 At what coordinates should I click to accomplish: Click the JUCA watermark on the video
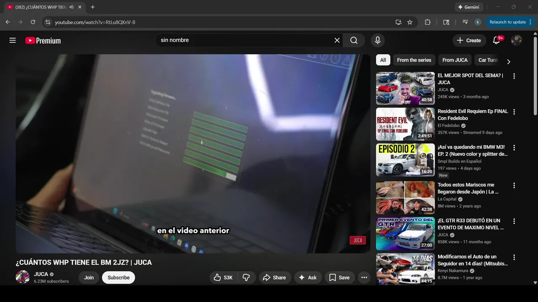click(358, 240)
